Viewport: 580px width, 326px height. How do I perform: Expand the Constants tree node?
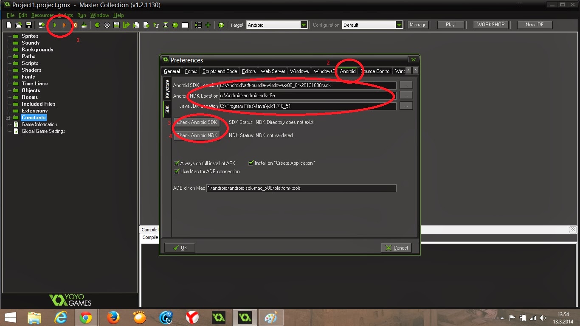click(x=8, y=118)
